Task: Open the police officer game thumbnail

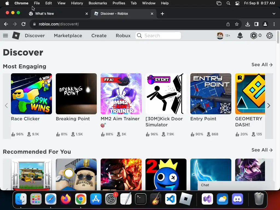Action: [76, 174]
